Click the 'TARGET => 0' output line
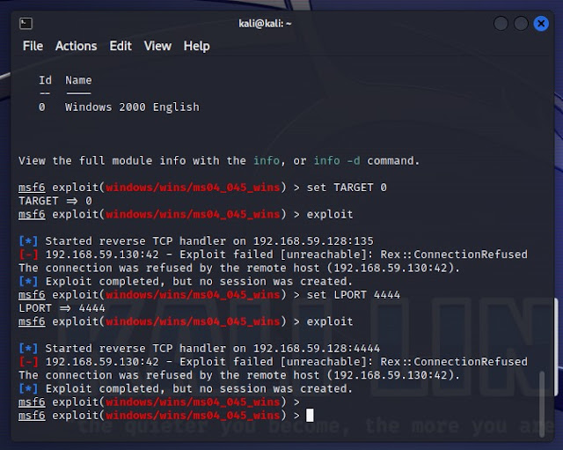 point(55,201)
